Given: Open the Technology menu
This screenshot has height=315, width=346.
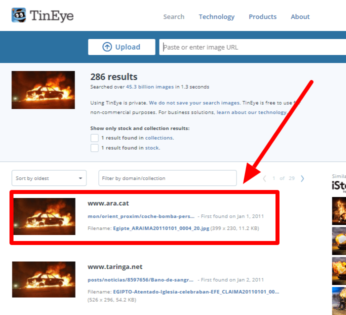Looking at the screenshot, I should pyautogui.click(x=216, y=16).
